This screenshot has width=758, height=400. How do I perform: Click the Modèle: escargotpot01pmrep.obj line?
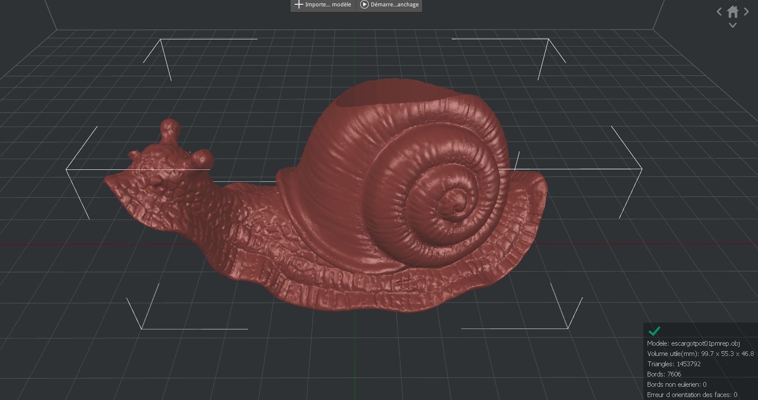pos(693,343)
